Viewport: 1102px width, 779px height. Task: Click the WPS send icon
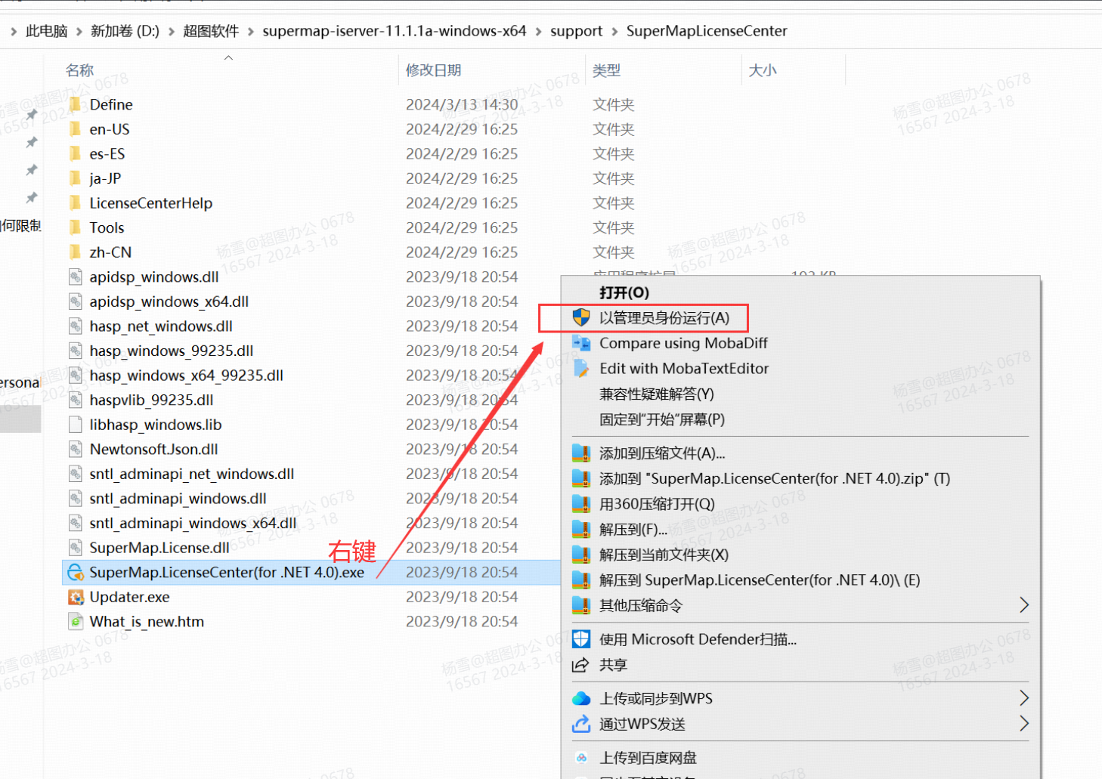coord(581,724)
